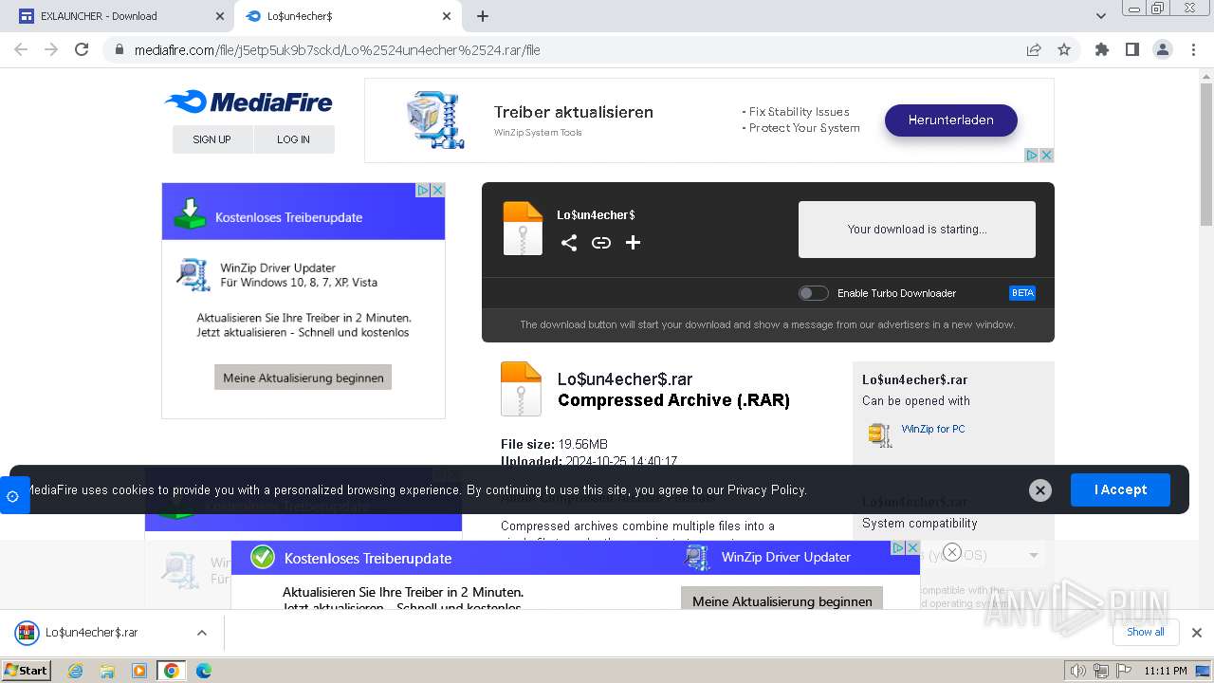Click 'Meine Aktualisierung beginnen' in bottom ad

(x=782, y=600)
